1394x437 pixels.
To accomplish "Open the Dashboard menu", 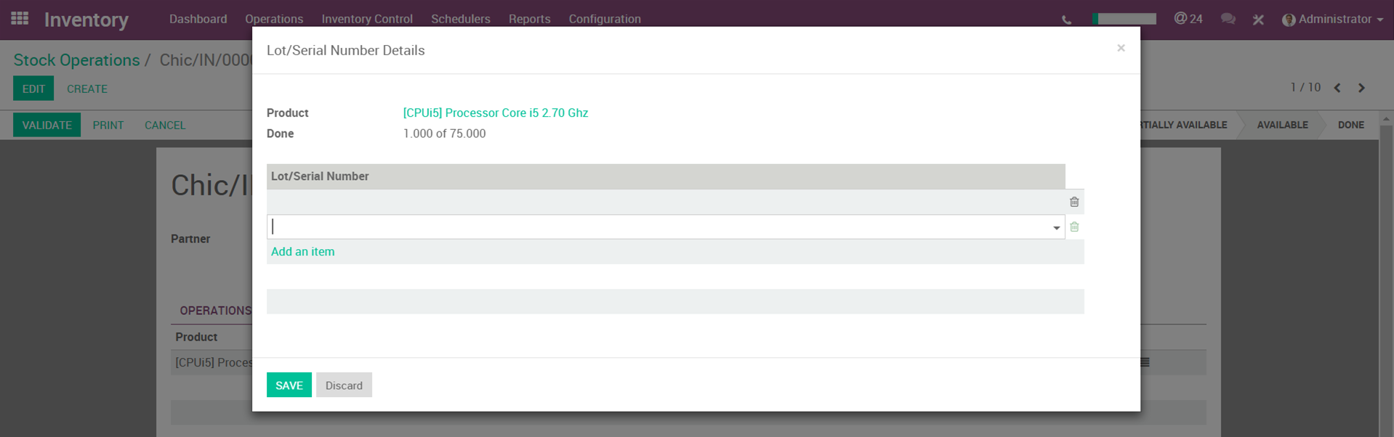I will [198, 19].
